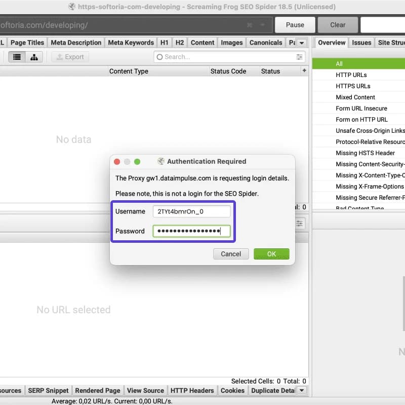The width and height of the screenshot is (405, 405).
Task: Cancel the proxy authentication dialog
Action: pyautogui.click(x=231, y=254)
